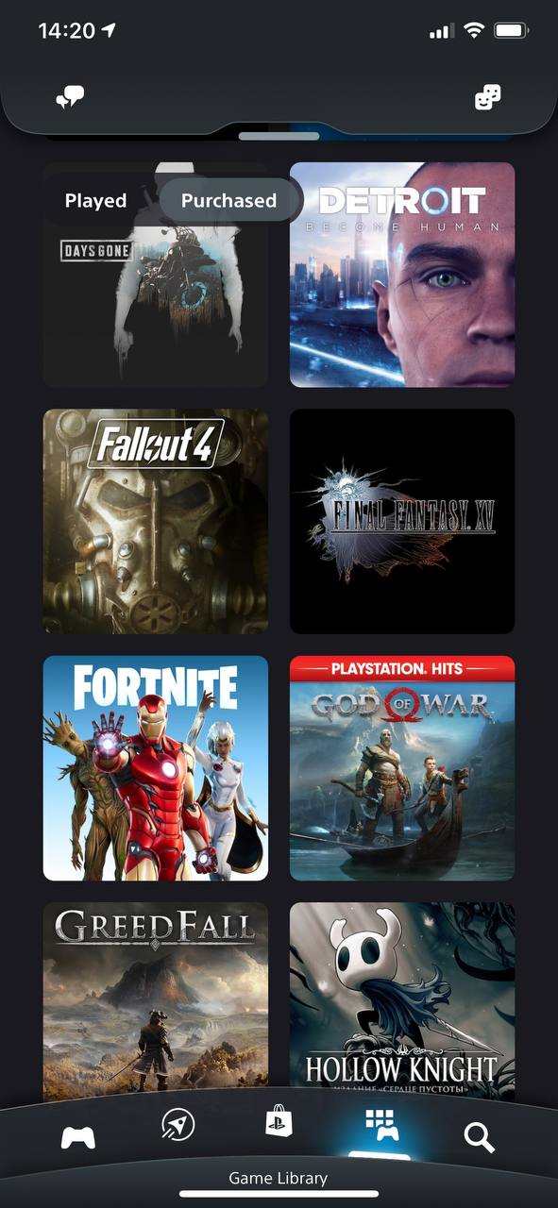Screen dimensions: 558x1208
Task: Open the God of War tile
Action: click(x=402, y=768)
